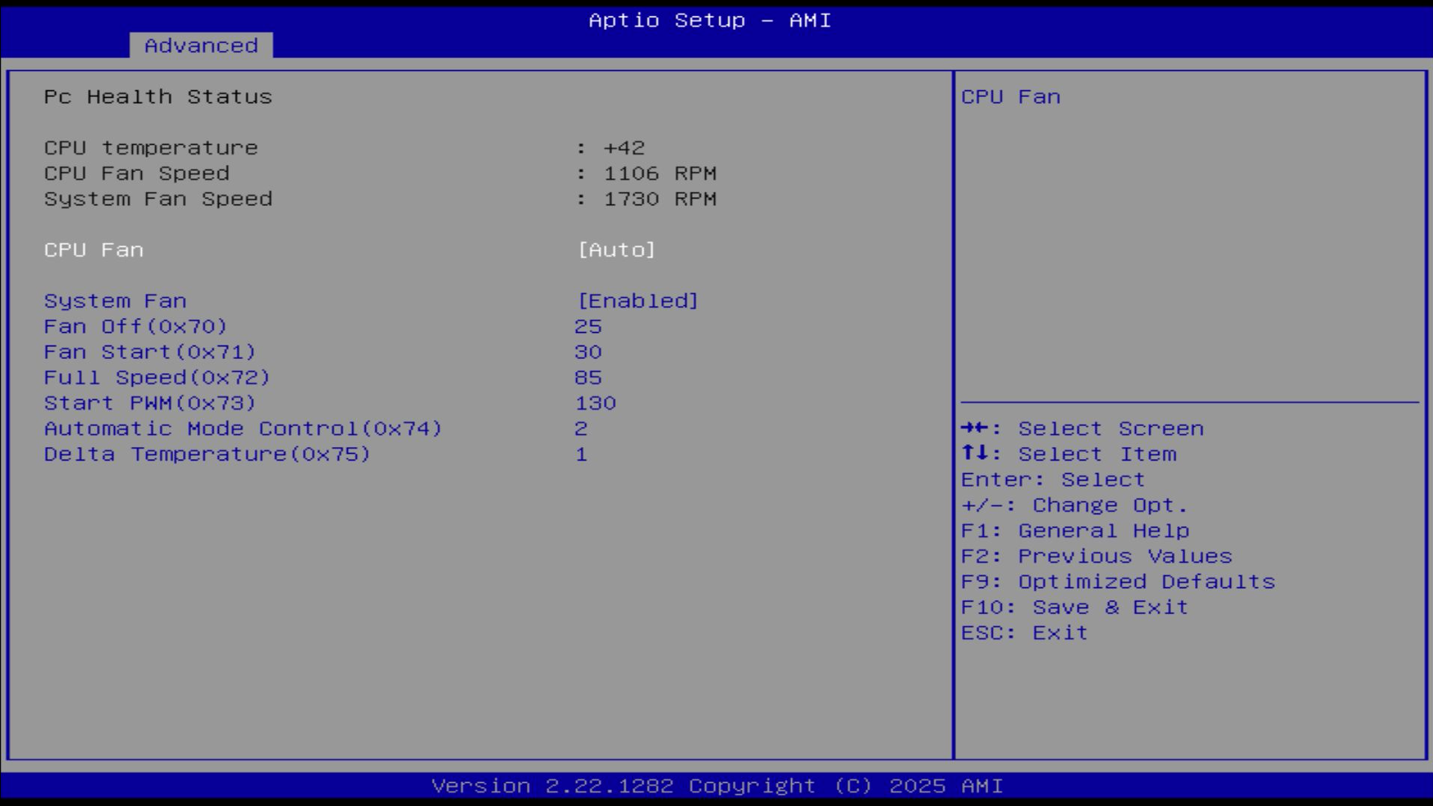The width and height of the screenshot is (1433, 806).
Task: Open the Advanced tab
Action: coord(201,46)
